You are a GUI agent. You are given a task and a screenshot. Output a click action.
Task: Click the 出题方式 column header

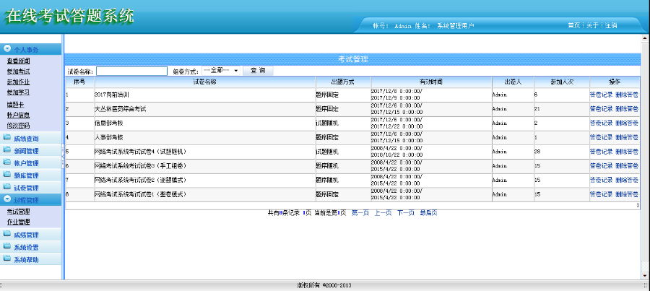[x=343, y=82]
